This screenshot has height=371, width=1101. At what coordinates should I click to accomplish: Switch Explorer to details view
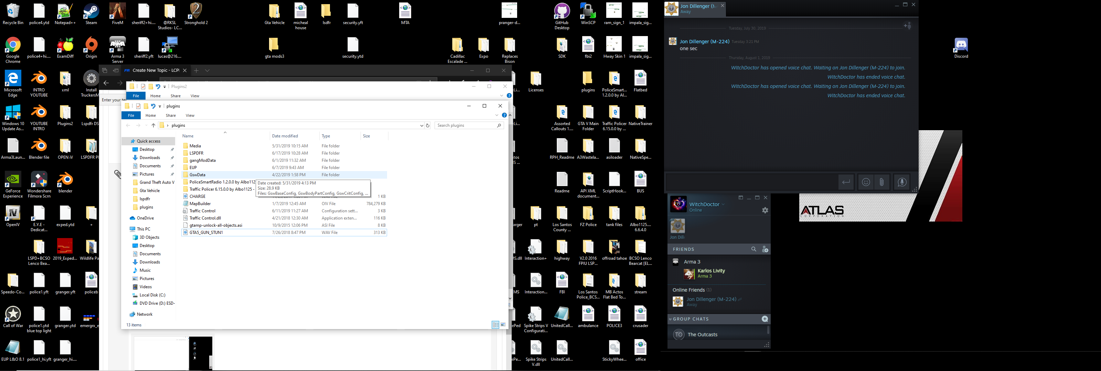(x=495, y=325)
